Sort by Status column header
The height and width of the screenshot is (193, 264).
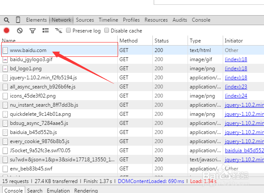pyautogui.click(x=170, y=40)
